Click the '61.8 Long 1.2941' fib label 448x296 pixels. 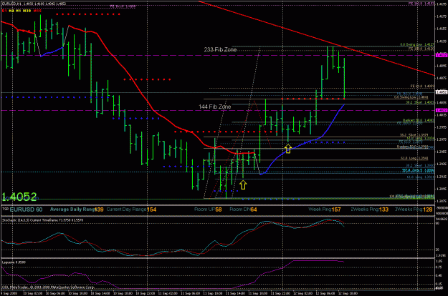[414, 159]
